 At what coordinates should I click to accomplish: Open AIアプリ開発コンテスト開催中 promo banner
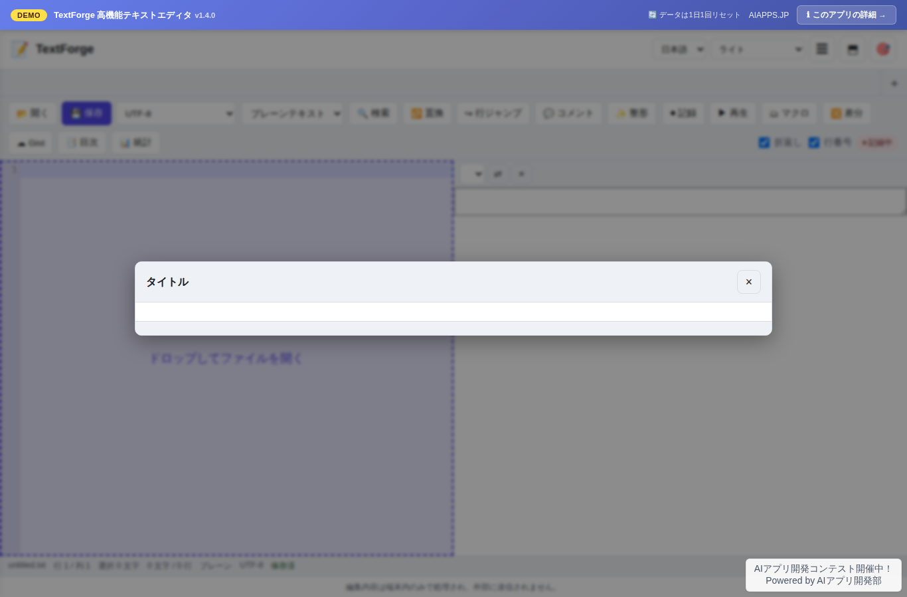(x=823, y=574)
